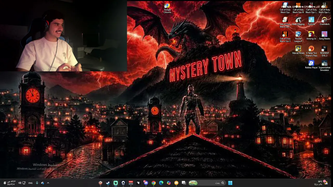Image resolution: width=333 pixels, height=187 pixels.
Task: Open the Windows Start menu
Action: tap(230, 183)
